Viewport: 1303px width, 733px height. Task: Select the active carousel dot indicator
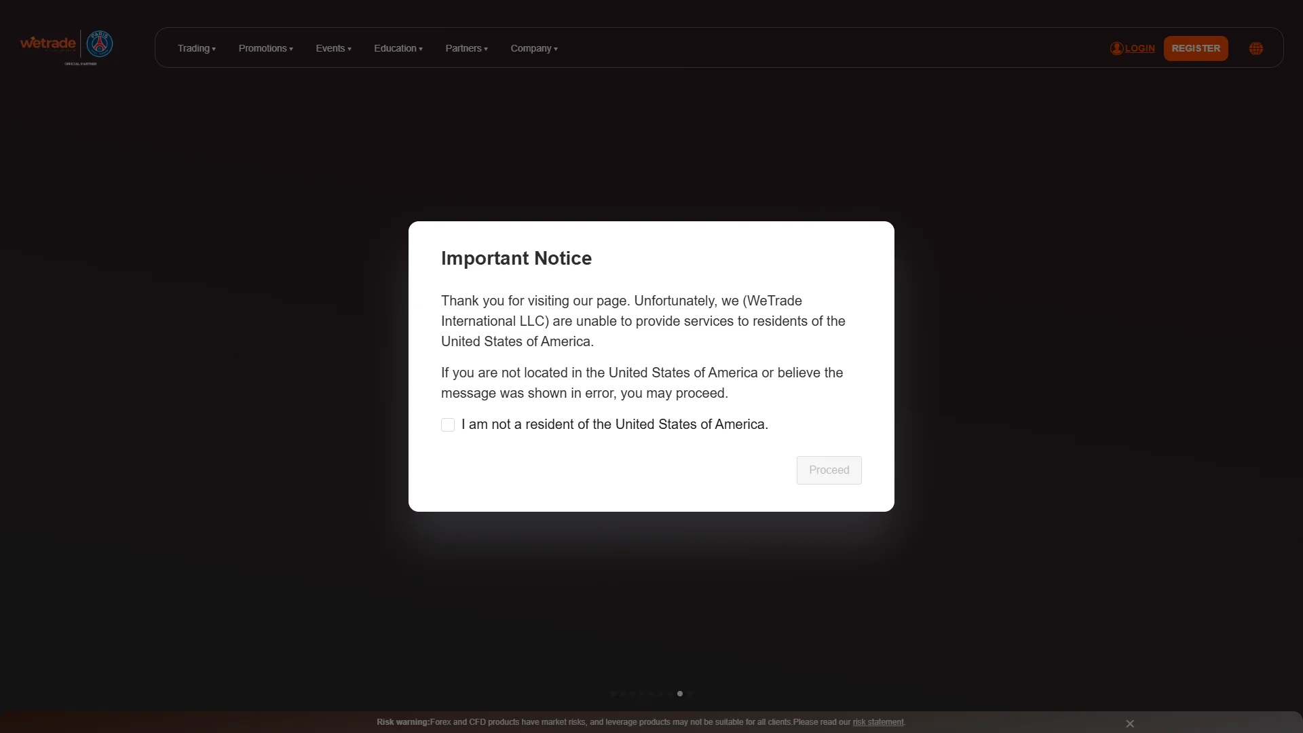click(x=679, y=694)
